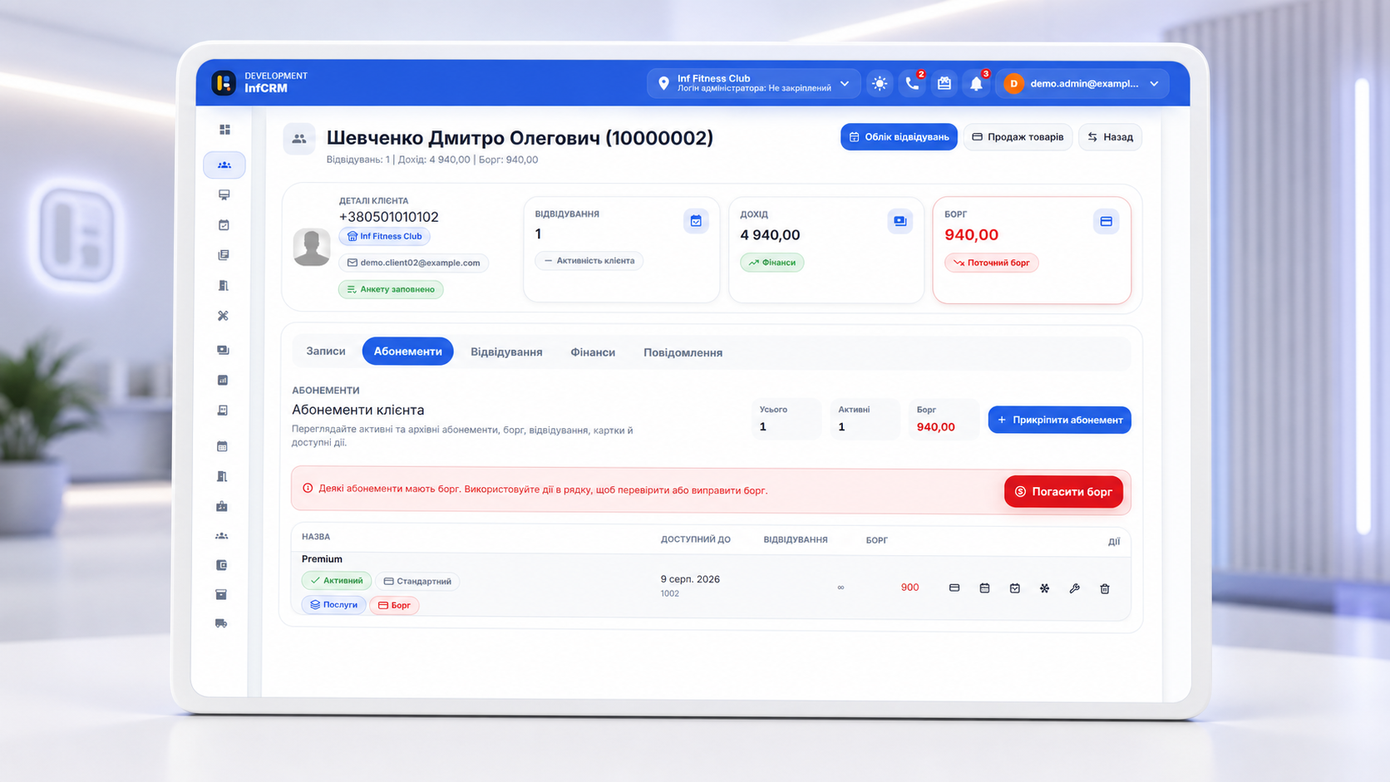Click the Активність клієнта chip
Image resolution: width=1390 pixels, height=782 pixels.
(589, 261)
